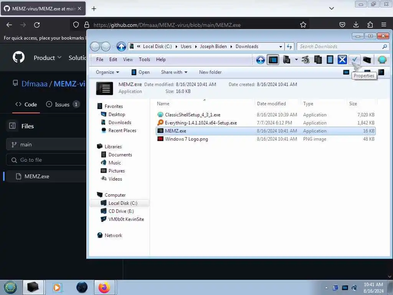
Task: Refresh the Downloads folder address bar
Action: [289, 46]
